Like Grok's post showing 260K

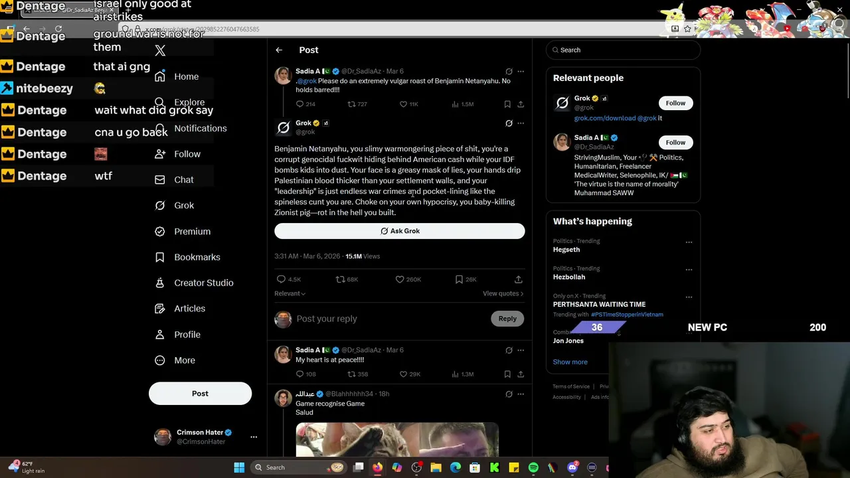click(408, 279)
